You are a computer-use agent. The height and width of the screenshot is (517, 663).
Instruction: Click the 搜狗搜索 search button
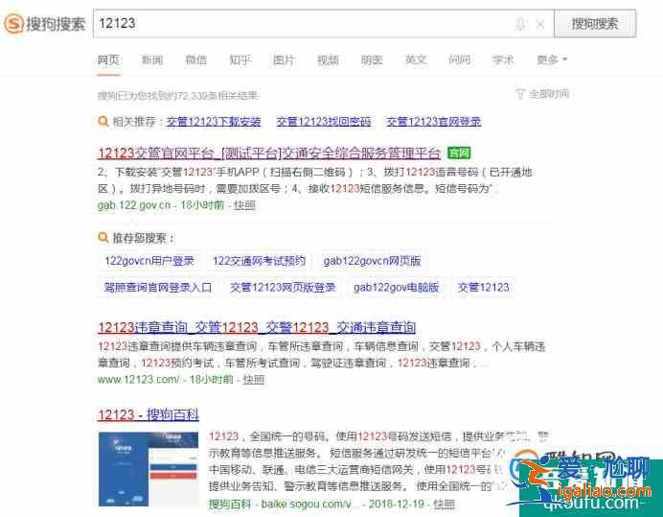click(595, 24)
